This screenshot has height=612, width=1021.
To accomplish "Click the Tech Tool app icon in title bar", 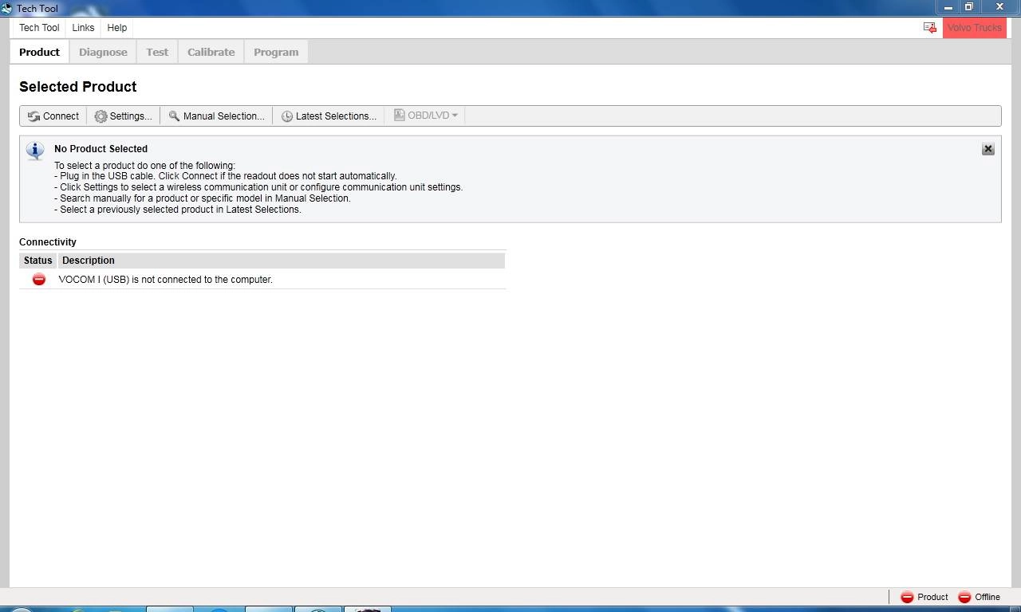I will click(6, 8).
